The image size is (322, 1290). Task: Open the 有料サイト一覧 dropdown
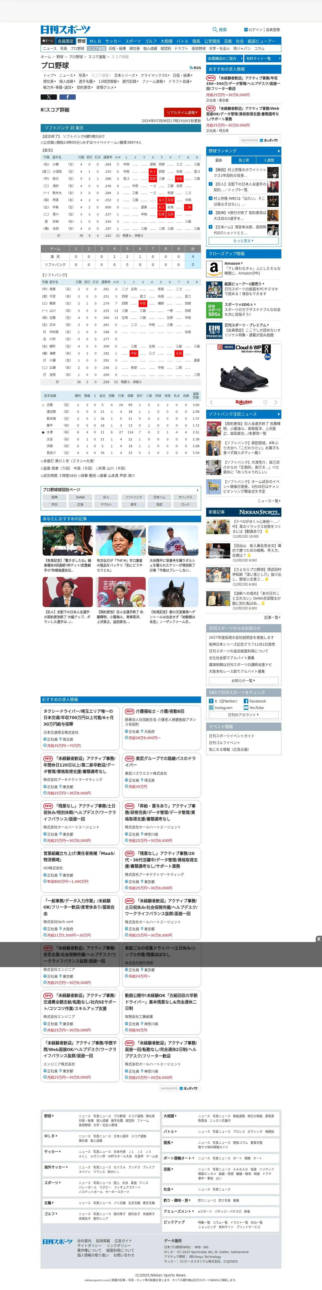point(263,58)
